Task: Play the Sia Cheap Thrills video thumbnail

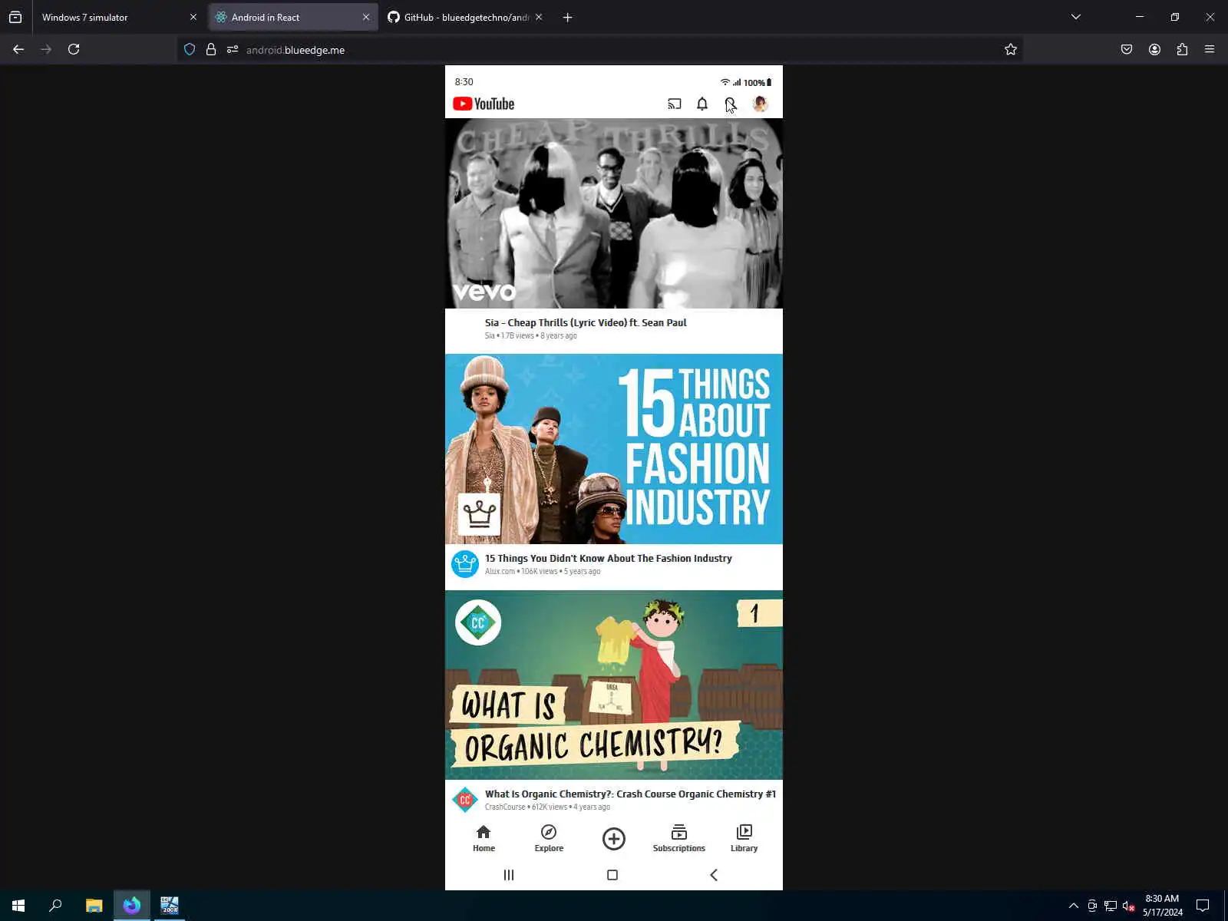Action: click(x=614, y=213)
